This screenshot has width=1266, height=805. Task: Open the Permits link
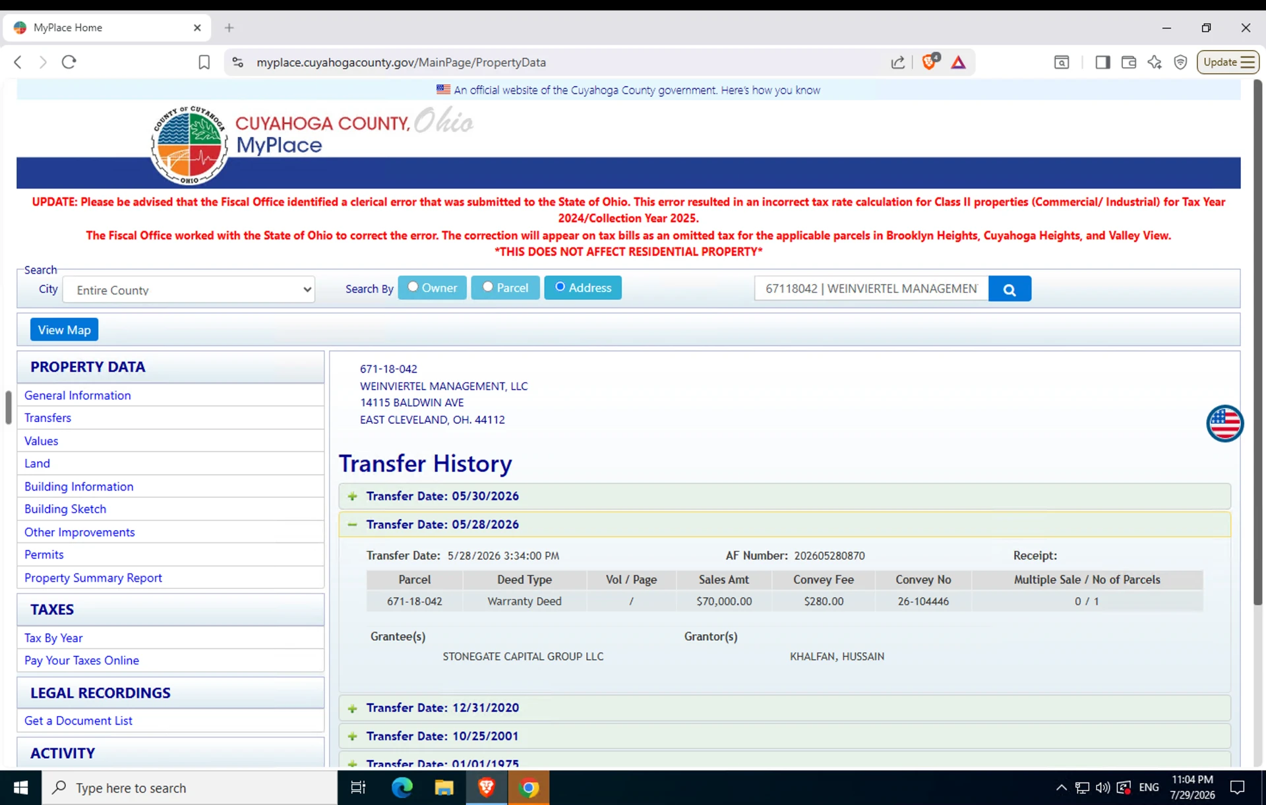44,554
